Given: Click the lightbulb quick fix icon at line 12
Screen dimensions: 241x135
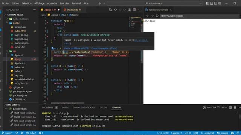Looking at the screenshot, I should [53, 48].
